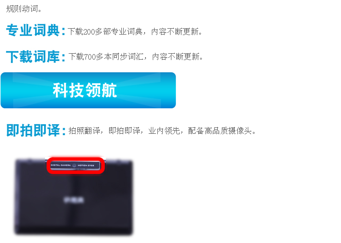Screen dimensions: 341x243
Task: Click the DIGITAL CAMERA label on the device
Action: [60, 165]
